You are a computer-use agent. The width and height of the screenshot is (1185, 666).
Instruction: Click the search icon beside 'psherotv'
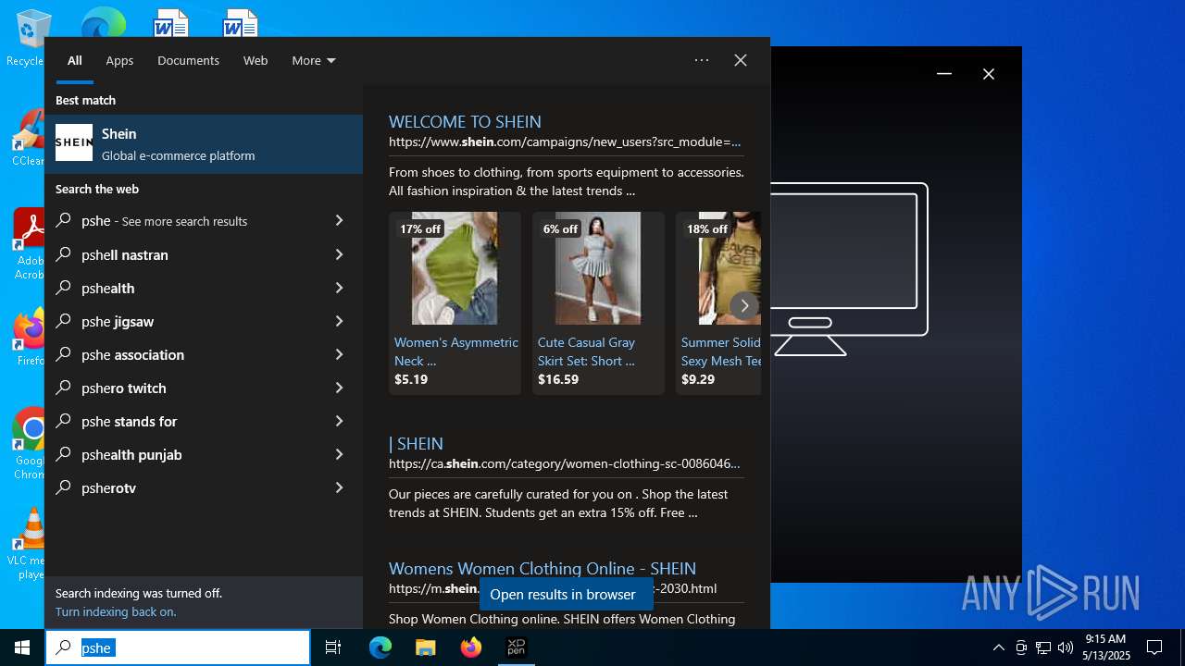pyautogui.click(x=64, y=487)
